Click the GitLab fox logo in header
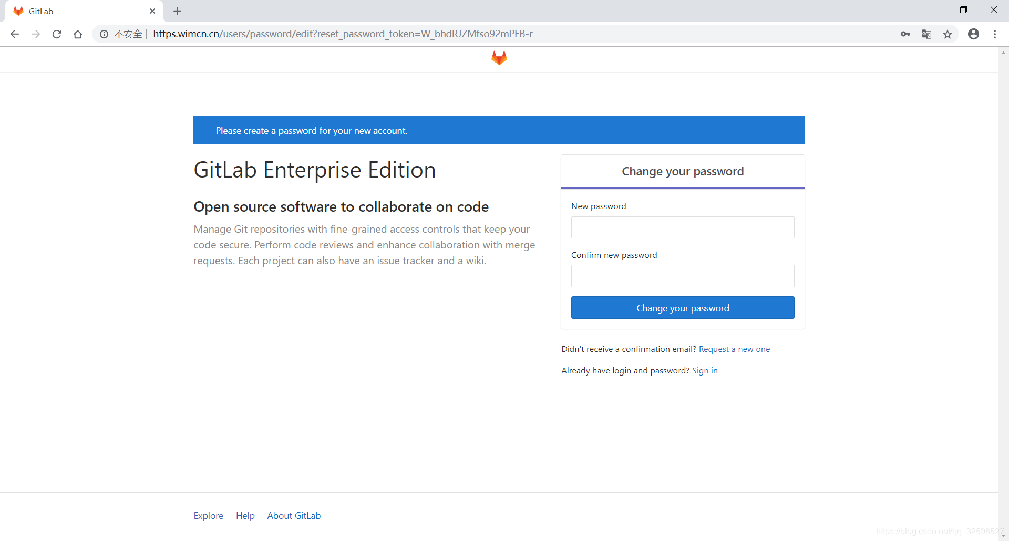This screenshot has height=541, width=1009. point(499,58)
